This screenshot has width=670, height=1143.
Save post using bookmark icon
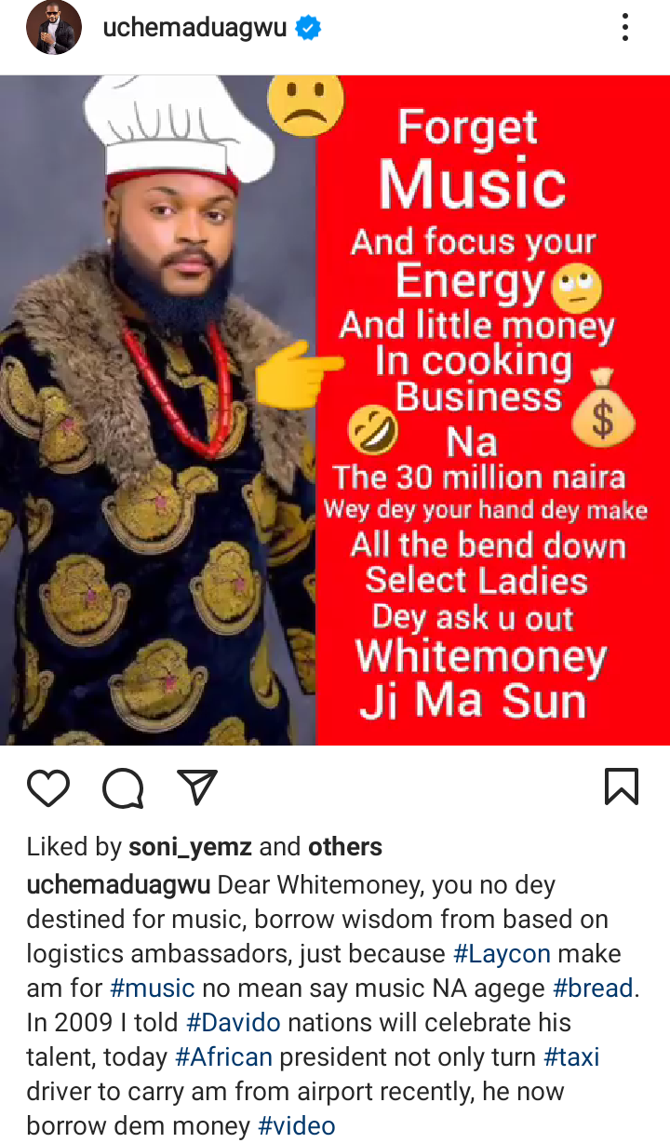(622, 787)
